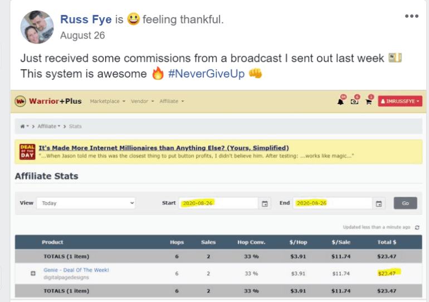Screen dimensions: 429x302
Task: Open the Affiliate breadcrumb dropdown
Action: tap(48, 126)
